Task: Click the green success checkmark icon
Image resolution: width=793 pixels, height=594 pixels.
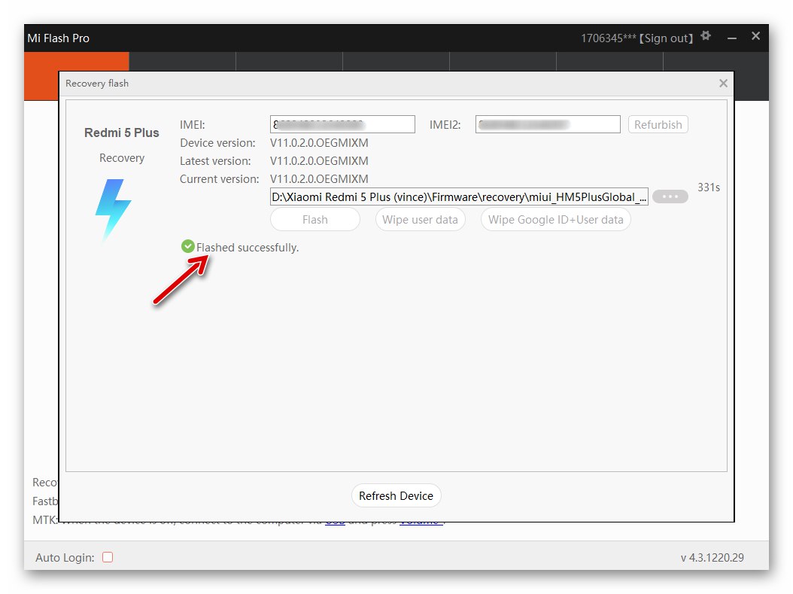Action: (187, 246)
